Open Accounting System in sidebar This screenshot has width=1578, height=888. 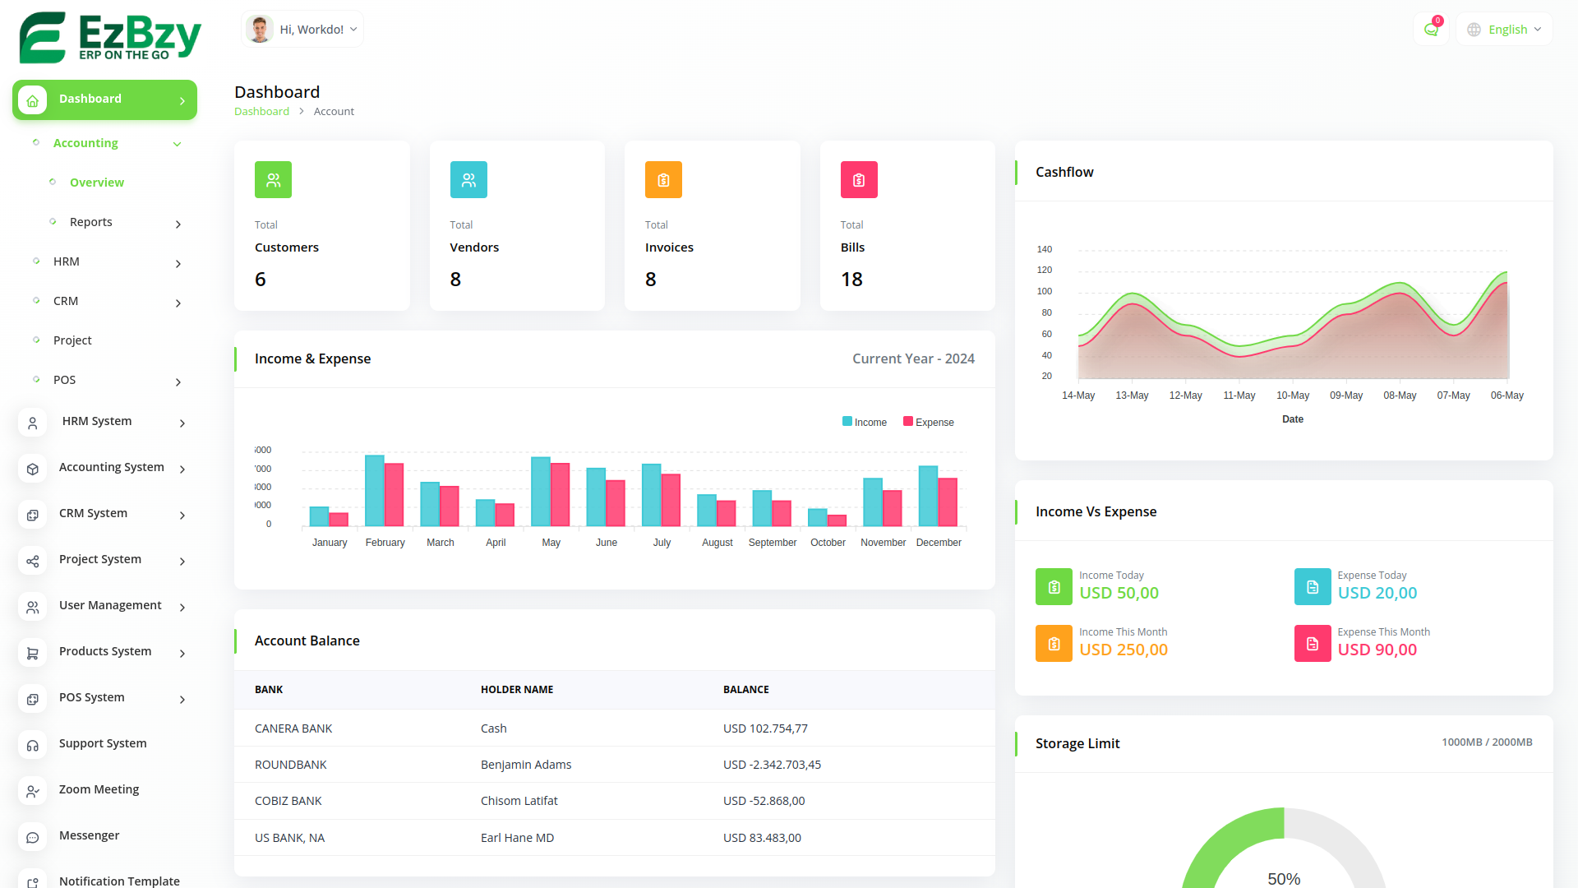tap(111, 467)
